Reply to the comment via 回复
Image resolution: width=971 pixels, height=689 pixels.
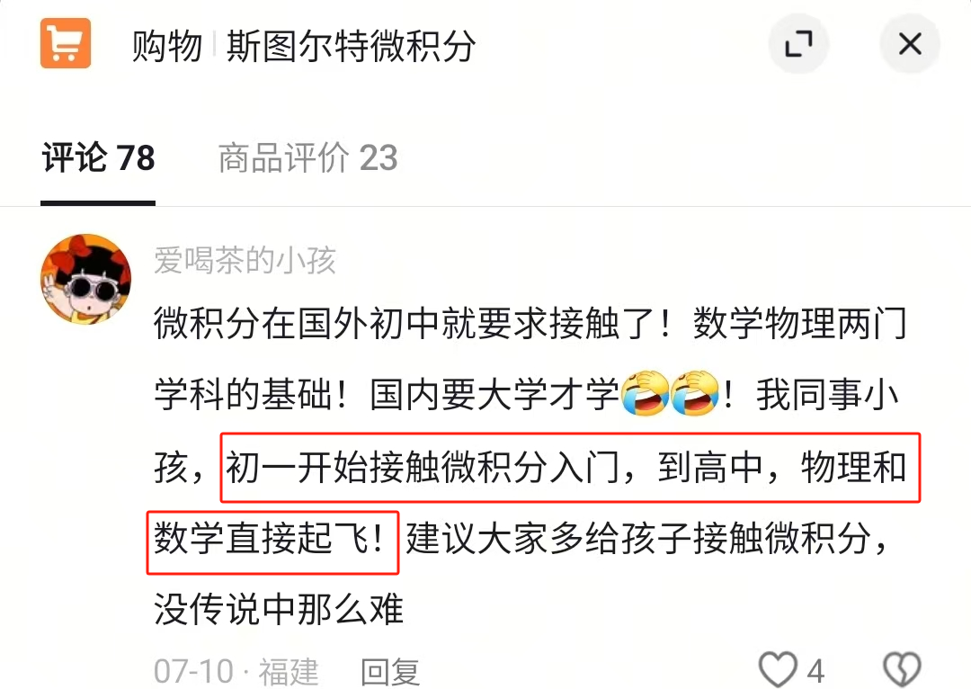pyautogui.click(x=390, y=672)
